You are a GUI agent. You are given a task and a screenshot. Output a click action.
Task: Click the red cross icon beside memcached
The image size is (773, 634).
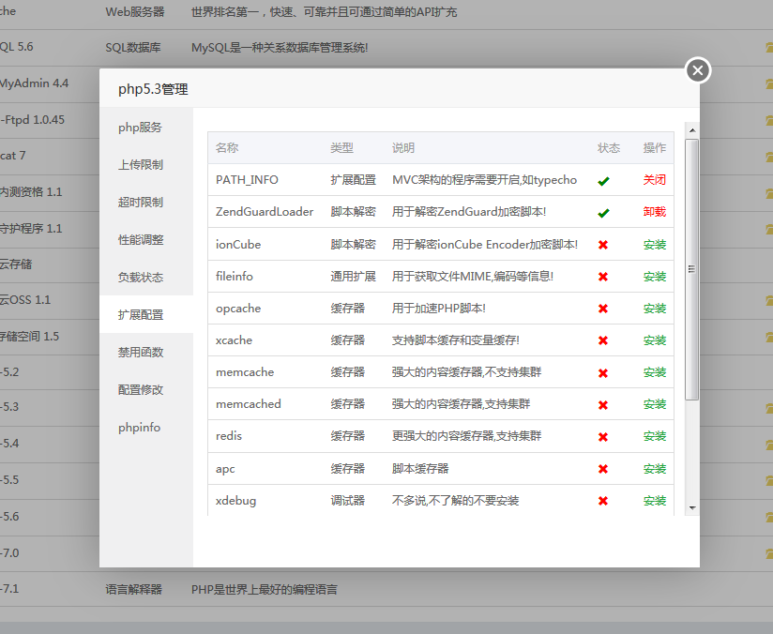pyautogui.click(x=605, y=404)
